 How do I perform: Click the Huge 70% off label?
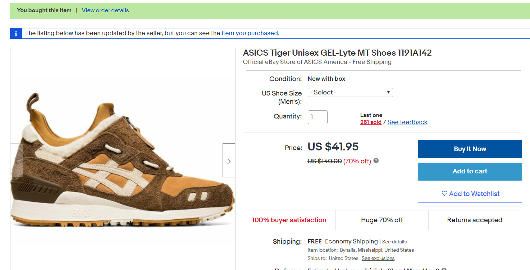point(382,220)
